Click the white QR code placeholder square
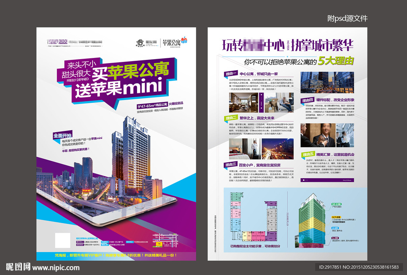407x275 pixels. (62, 240)
